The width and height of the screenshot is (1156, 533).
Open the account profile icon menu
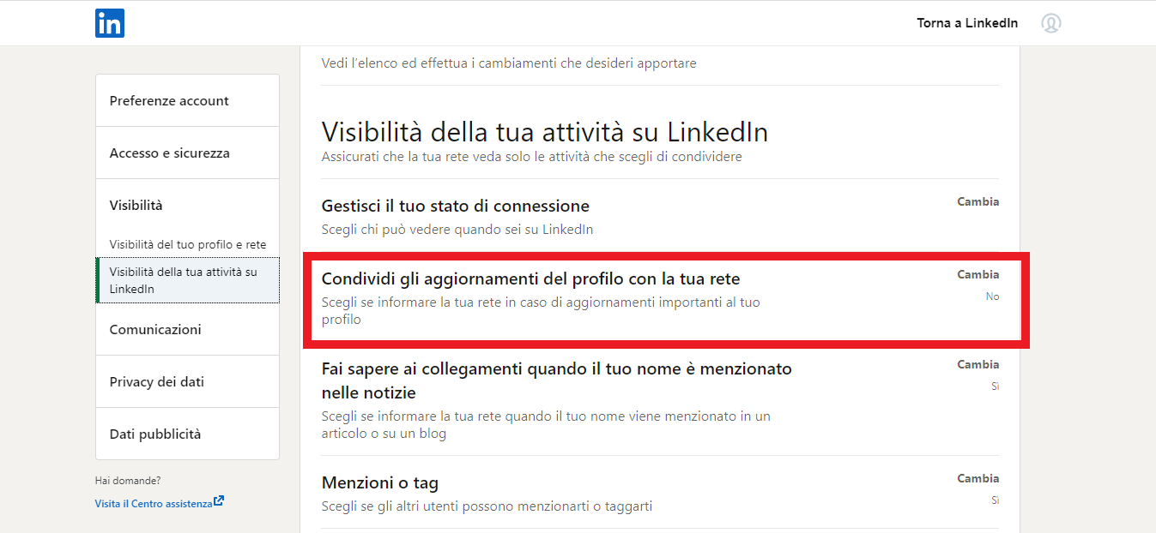click(x=1051, y=23)
